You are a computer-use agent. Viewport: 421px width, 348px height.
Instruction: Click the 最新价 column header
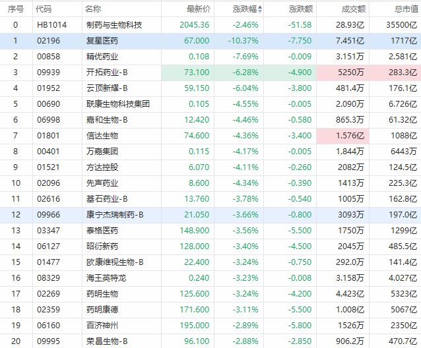(199, 9)
